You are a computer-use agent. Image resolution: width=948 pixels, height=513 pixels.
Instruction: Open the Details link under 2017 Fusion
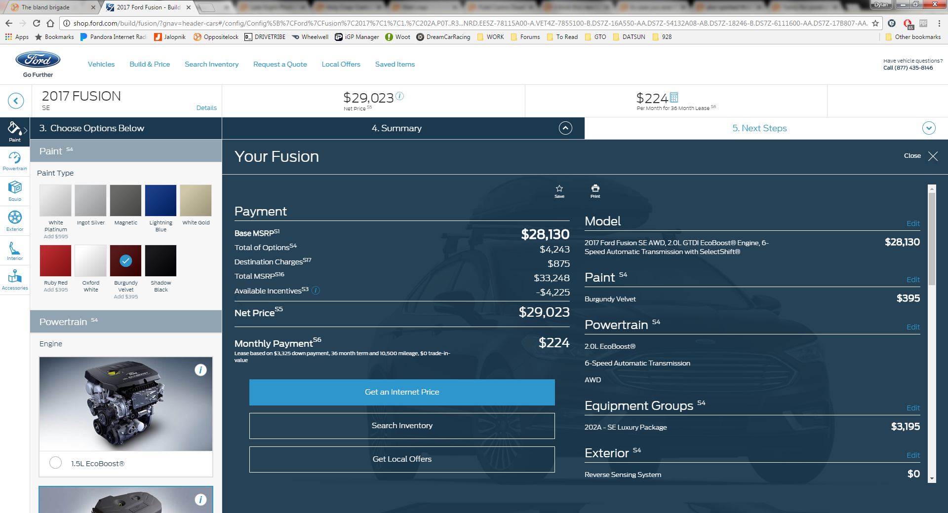tap(206, 108)
